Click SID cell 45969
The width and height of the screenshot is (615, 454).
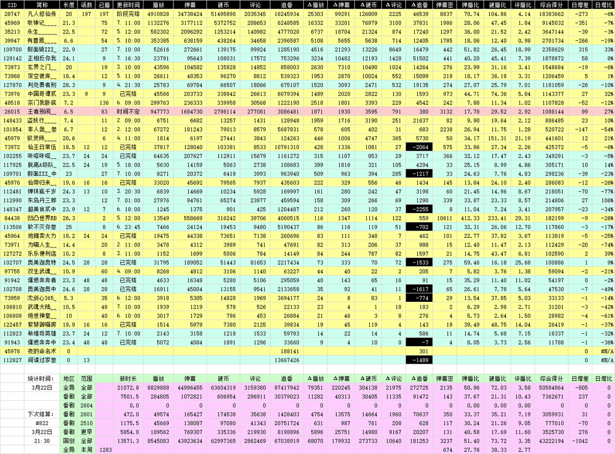12,23
